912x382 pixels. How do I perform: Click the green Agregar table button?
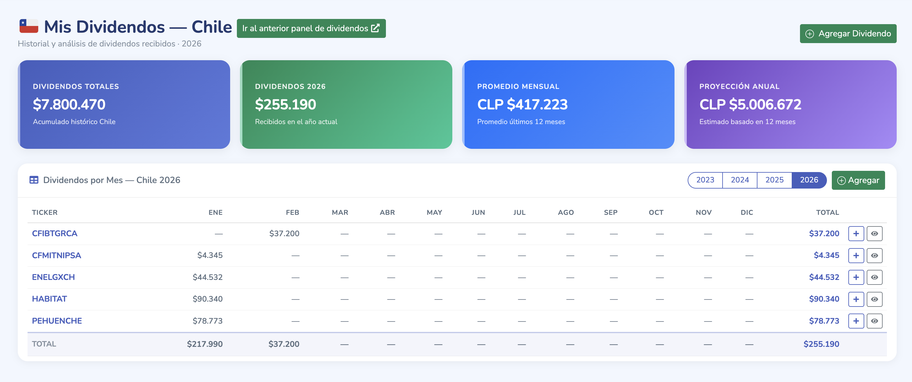858,180
